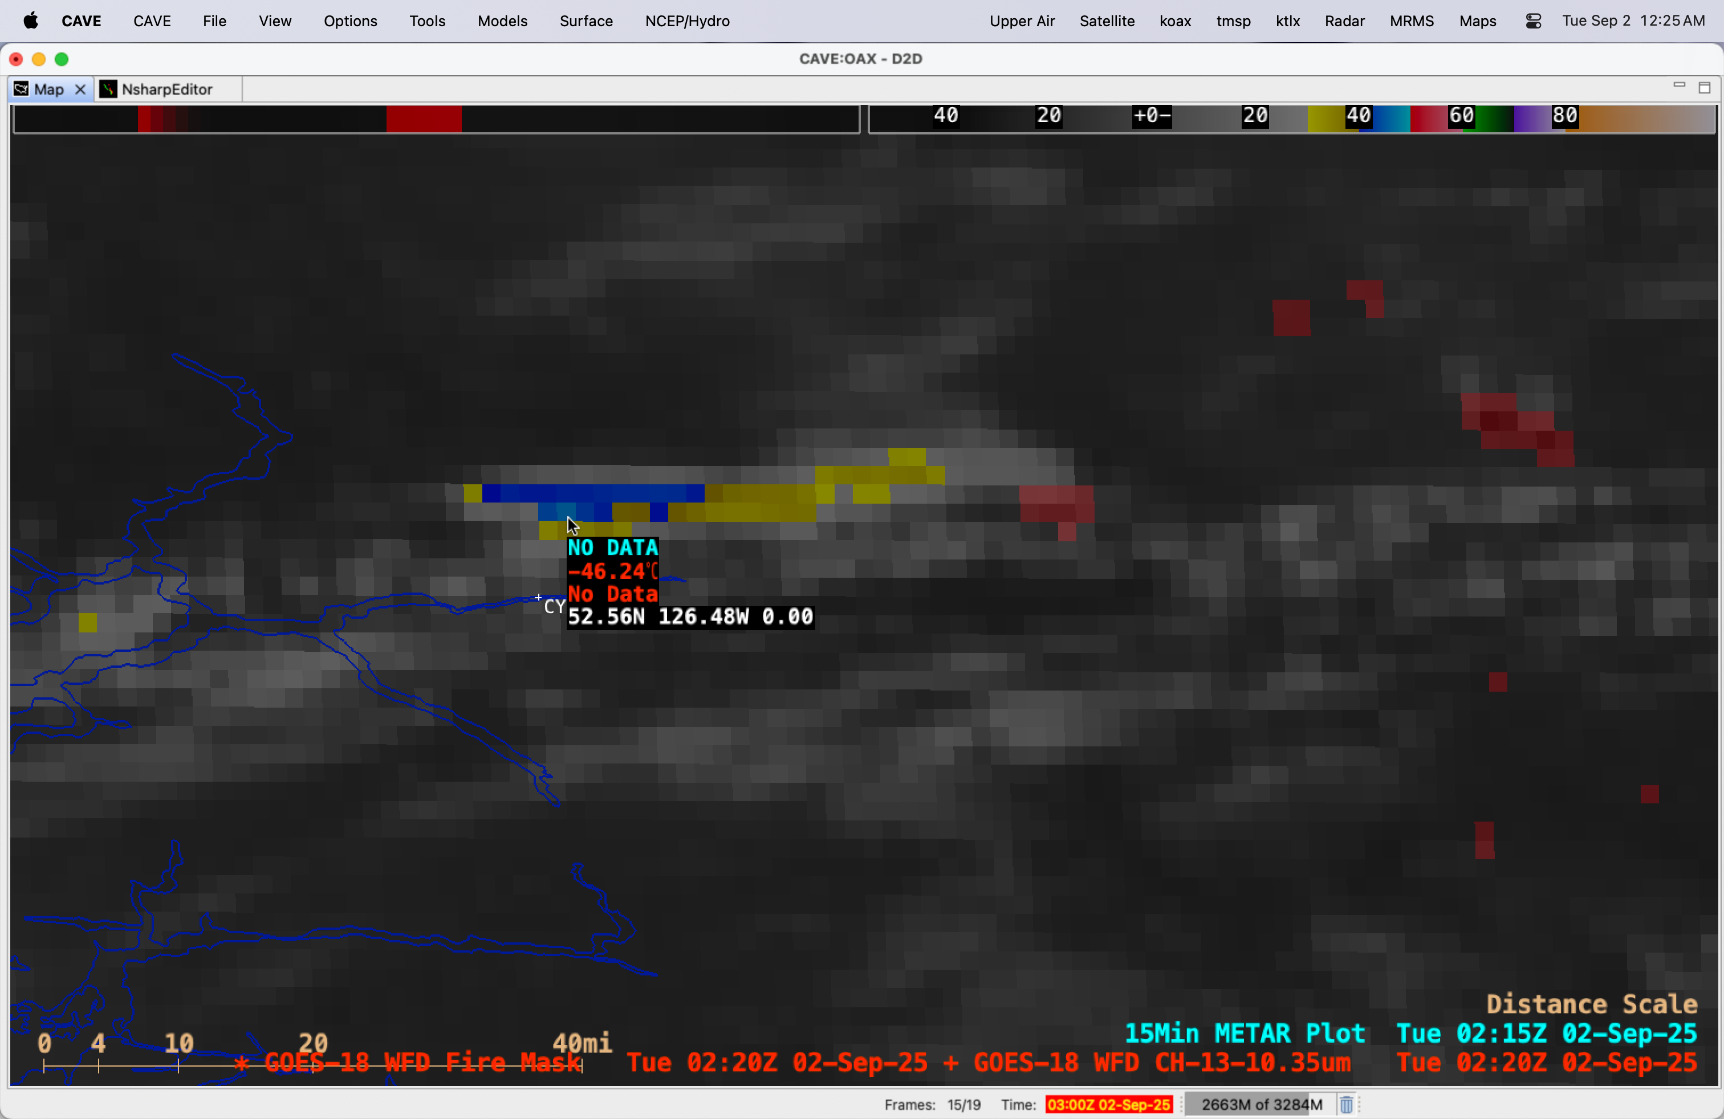Click the GOES-18 WFD CH-13-10.35um legend text
The image size is (1724, 1119).
pyautogui.click(x=1161, y=1063)
